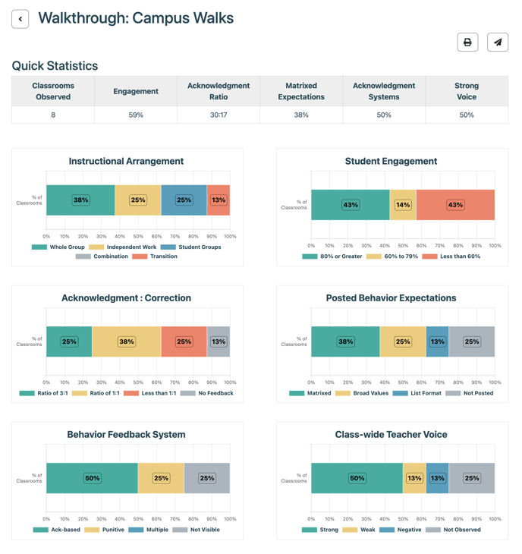Toggle the Not Posted legend item
This screenshot has height=554, width=522.
click(470, 393)
